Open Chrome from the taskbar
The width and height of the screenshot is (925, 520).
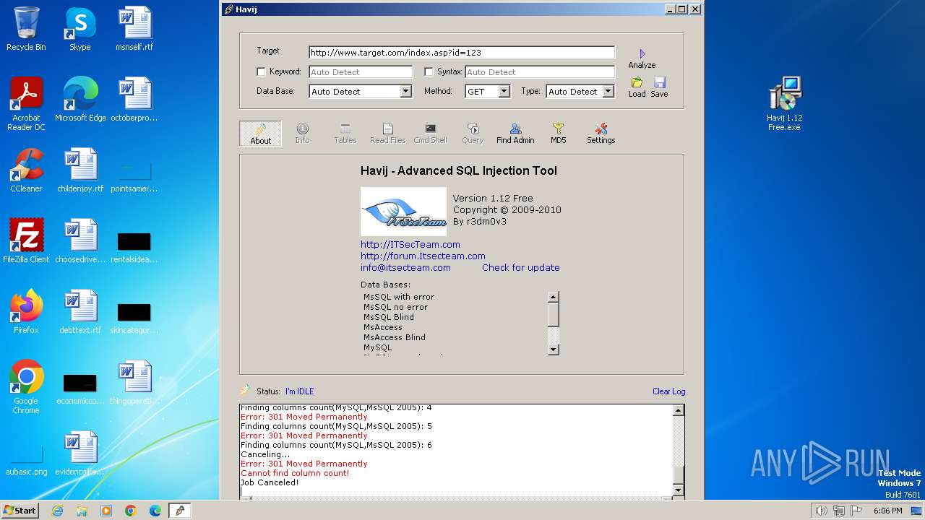tap(130, 511)
